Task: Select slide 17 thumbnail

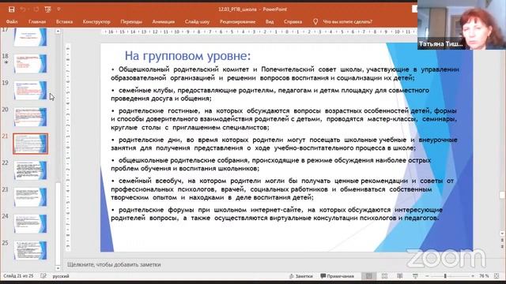Action: click(30, 37)
